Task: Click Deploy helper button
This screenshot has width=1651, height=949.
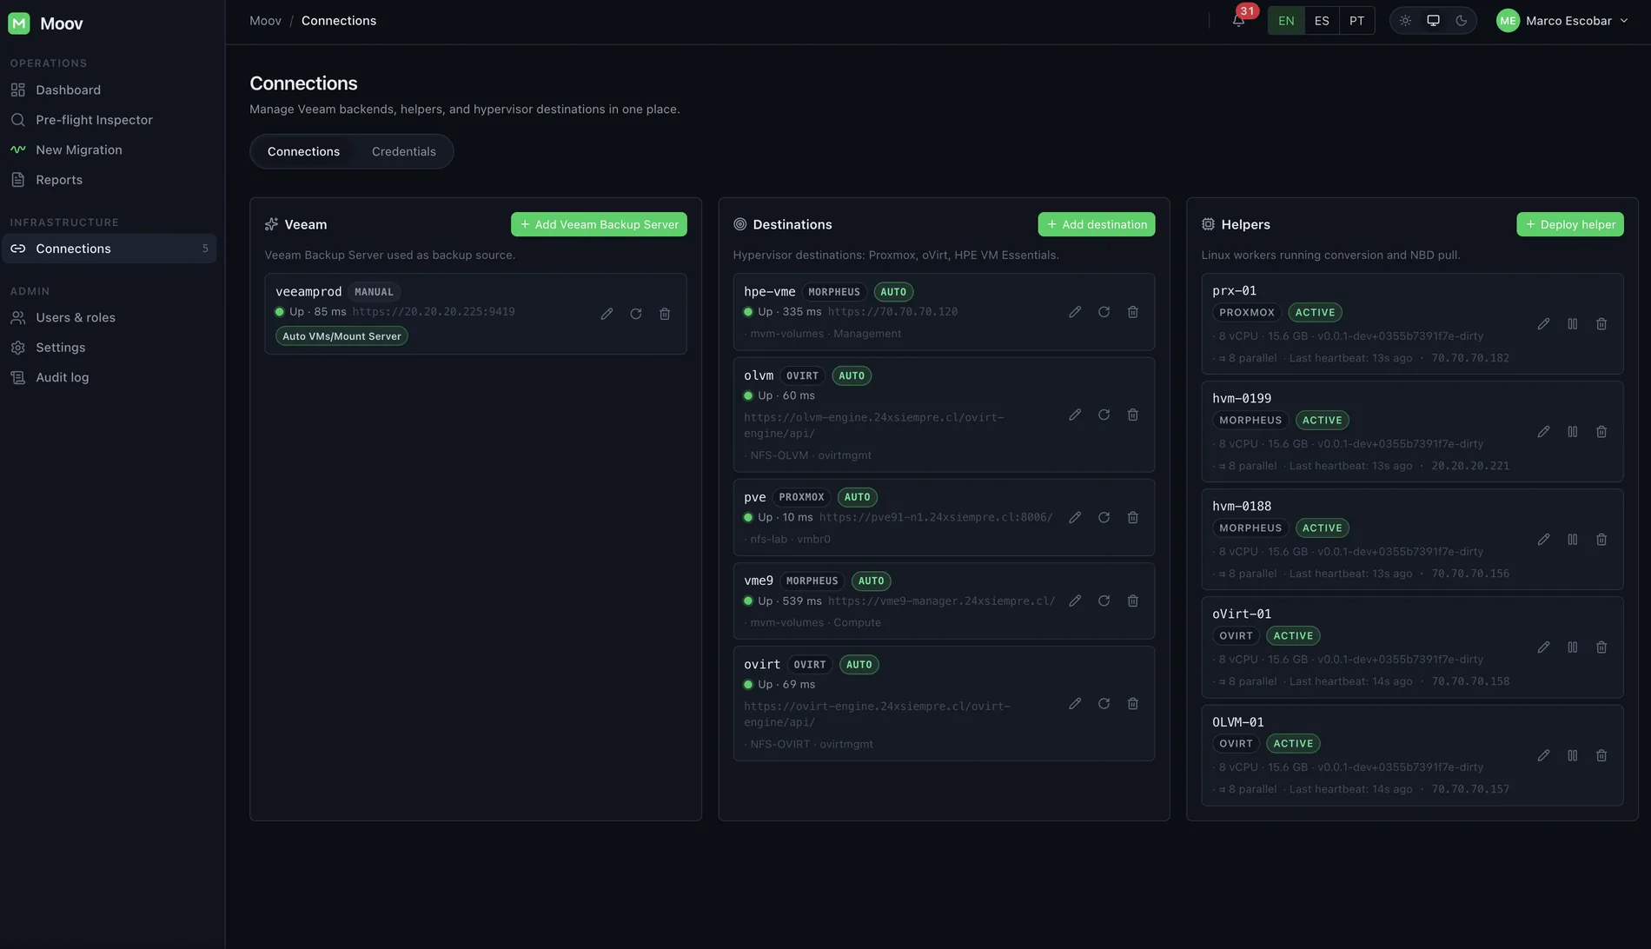Action: click(1569, 224)
